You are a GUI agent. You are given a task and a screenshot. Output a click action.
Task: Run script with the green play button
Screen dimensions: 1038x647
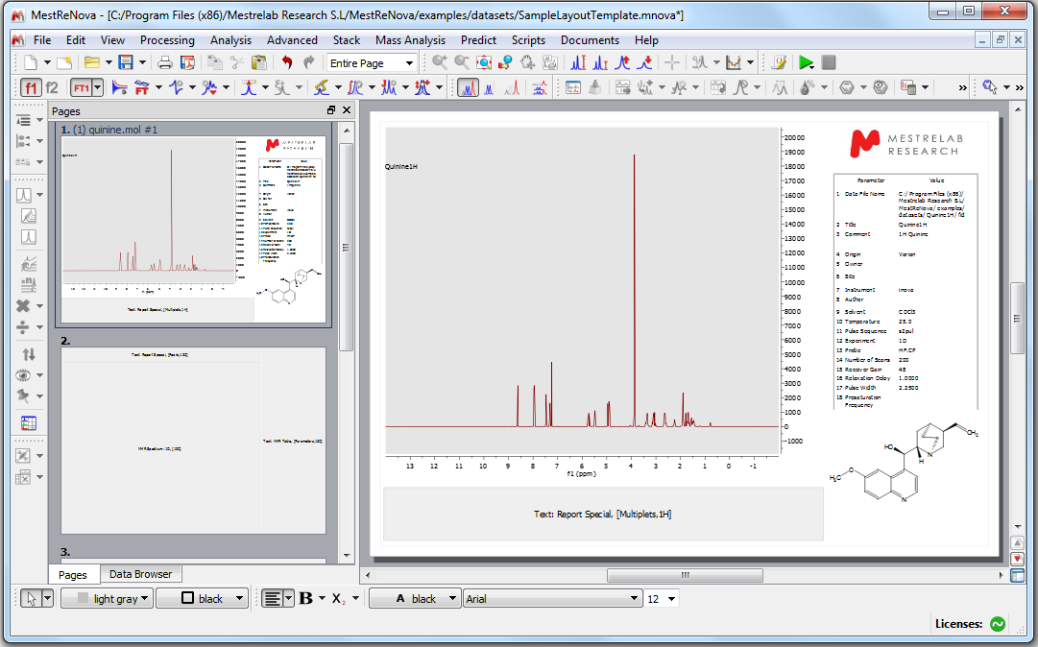[x=806, y=63]
